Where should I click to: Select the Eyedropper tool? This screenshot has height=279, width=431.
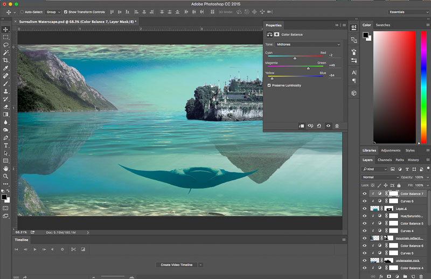pyautogui.click(x=5, y=68)
